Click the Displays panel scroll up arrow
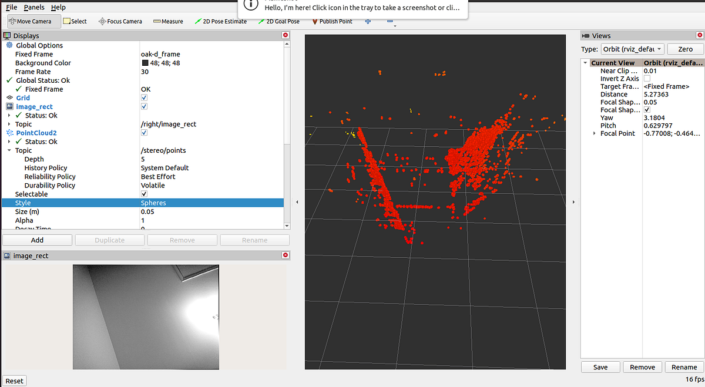This screenshot has height=387, width=705. click(287, 44)
